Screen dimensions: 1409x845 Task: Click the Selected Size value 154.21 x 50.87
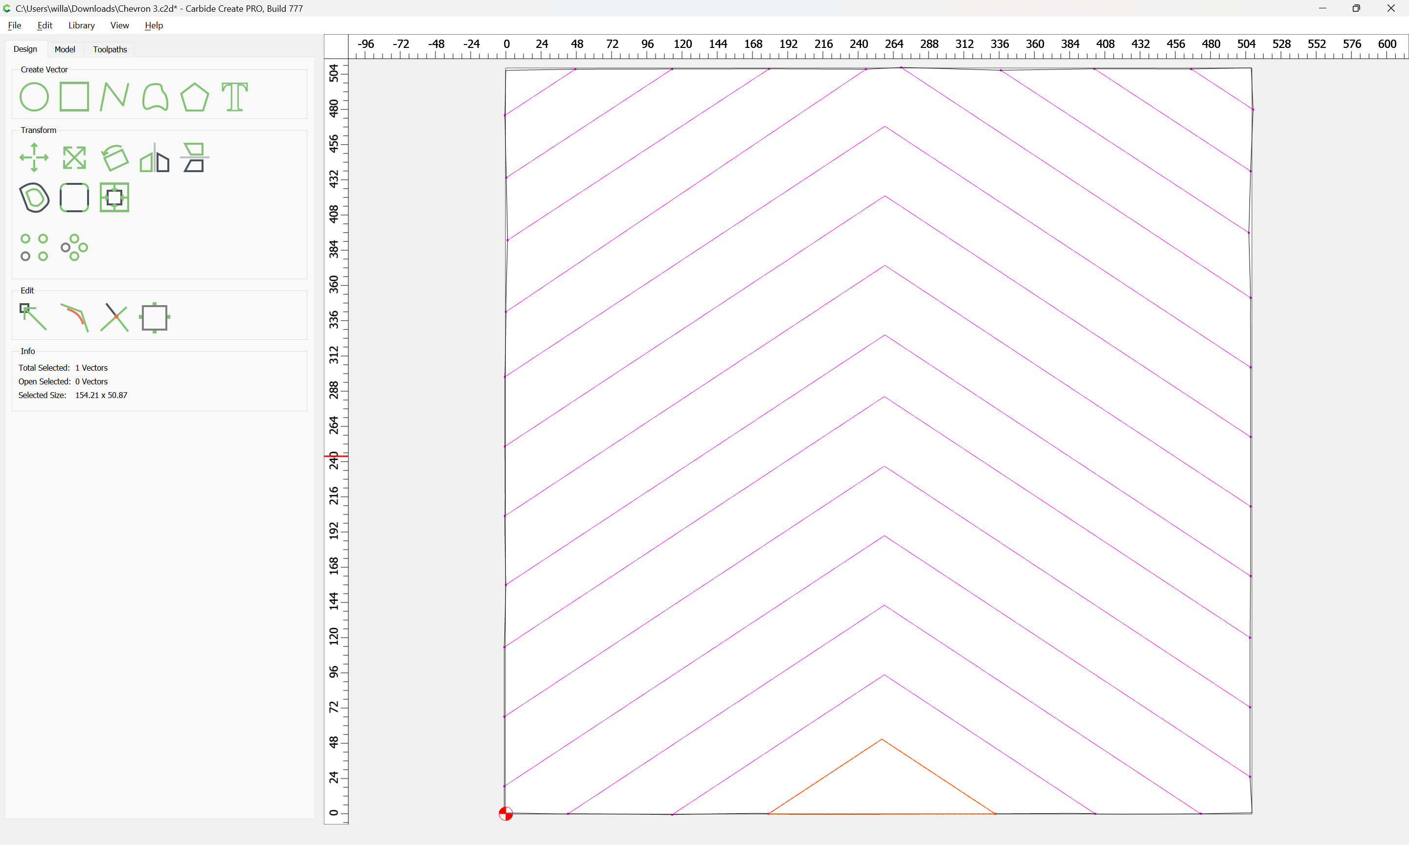101,395
